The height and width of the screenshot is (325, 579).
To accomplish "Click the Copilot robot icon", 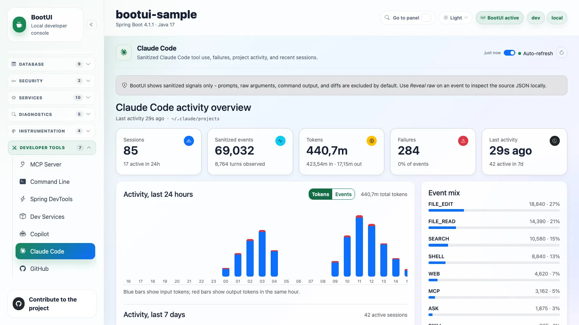I will (x=23, y=234).
